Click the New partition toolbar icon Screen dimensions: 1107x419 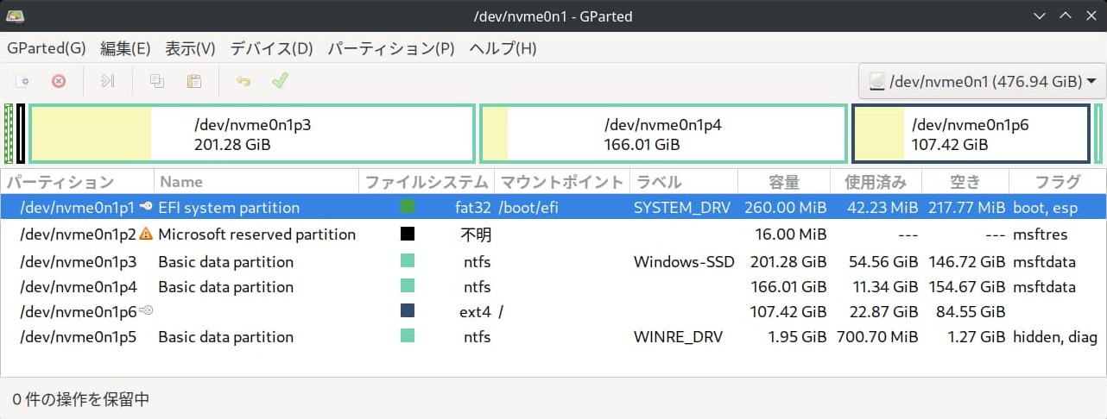22,81
